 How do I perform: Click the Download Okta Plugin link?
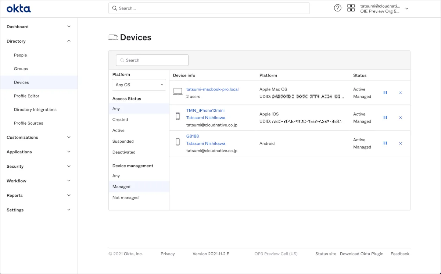point(361,254)
